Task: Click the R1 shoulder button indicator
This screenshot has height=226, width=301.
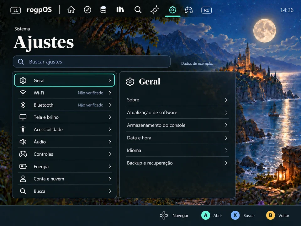Action: click(x=206, y=10)
